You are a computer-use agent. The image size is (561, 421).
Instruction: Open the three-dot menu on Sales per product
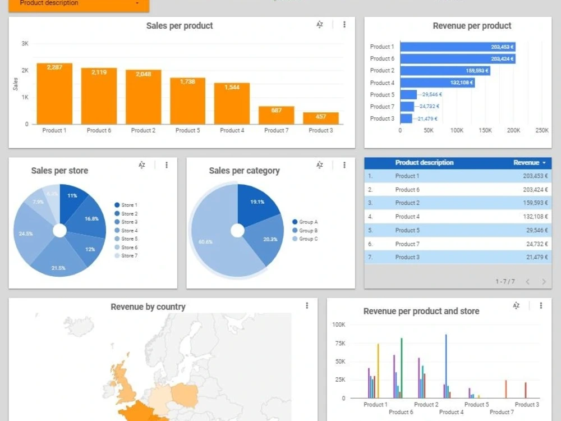pyautogui.click(x=344, y=25)
